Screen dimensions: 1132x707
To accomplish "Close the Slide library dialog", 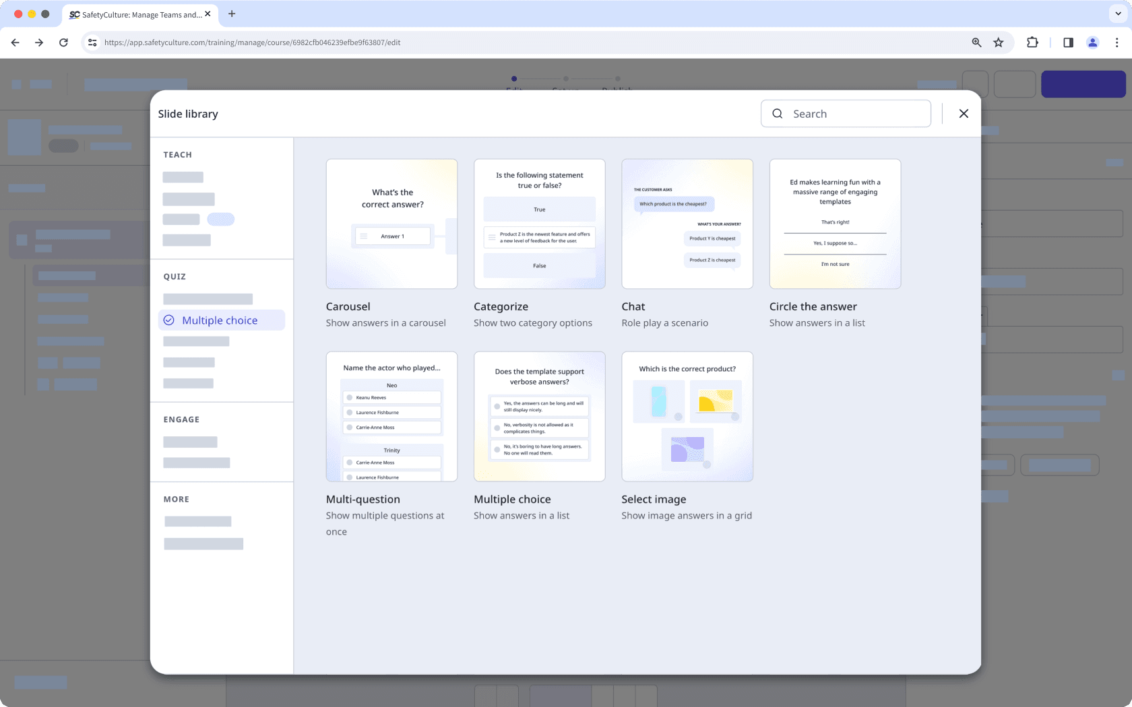I will (x=964, y=113).
